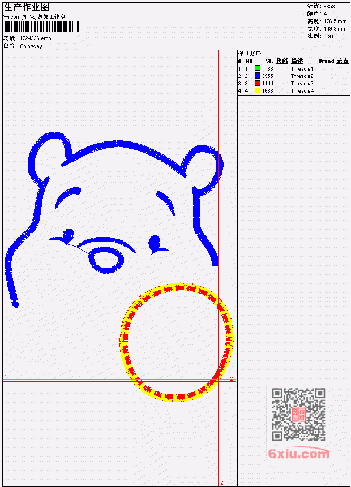The width and height of the screenshot is (351, 487).
Task: Click the yellow Thread #4 color swatch
Action: pyautogui.click(x=258, y=90)
